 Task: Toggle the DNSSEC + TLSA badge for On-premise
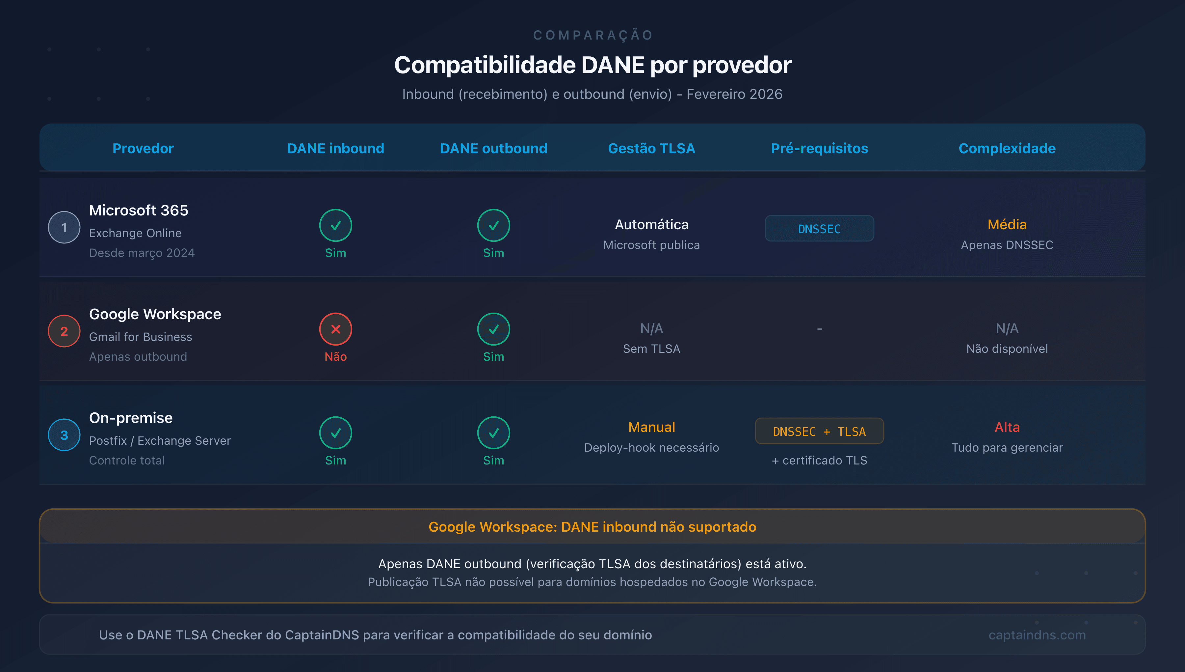(x=819, y=431)
